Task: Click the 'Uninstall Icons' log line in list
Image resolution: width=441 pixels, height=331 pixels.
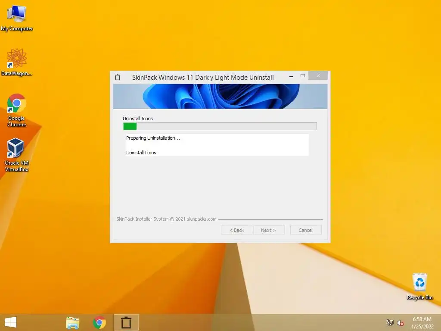Action: [x=141, y=153]
